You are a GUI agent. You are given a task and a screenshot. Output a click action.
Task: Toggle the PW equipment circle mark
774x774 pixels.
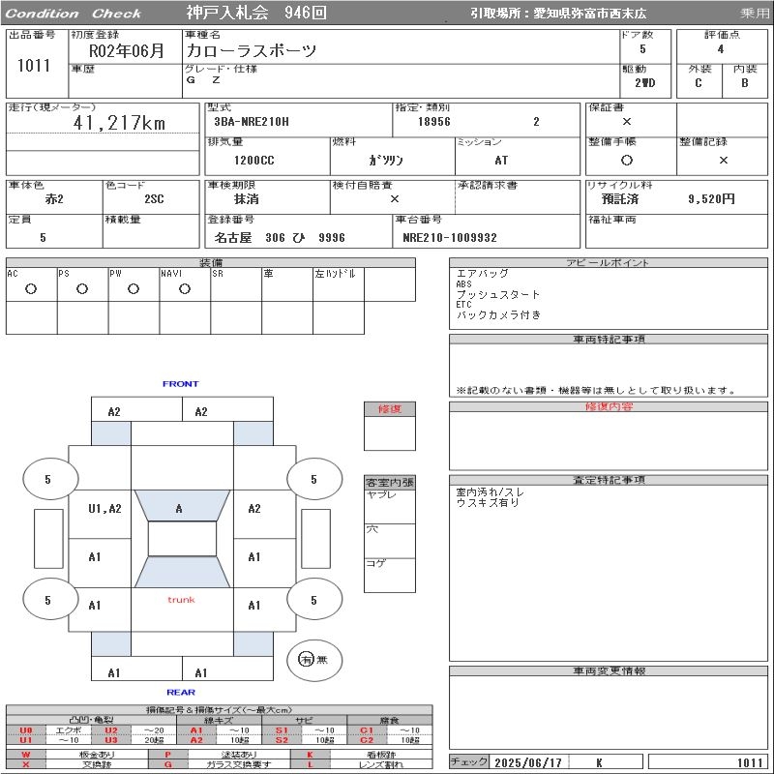133,288
